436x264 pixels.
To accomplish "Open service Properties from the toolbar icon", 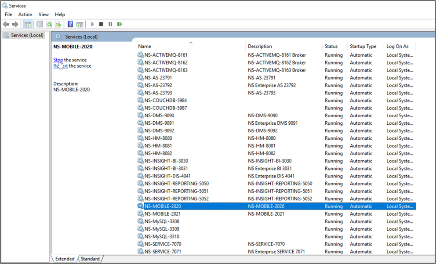I will [40, 24].
